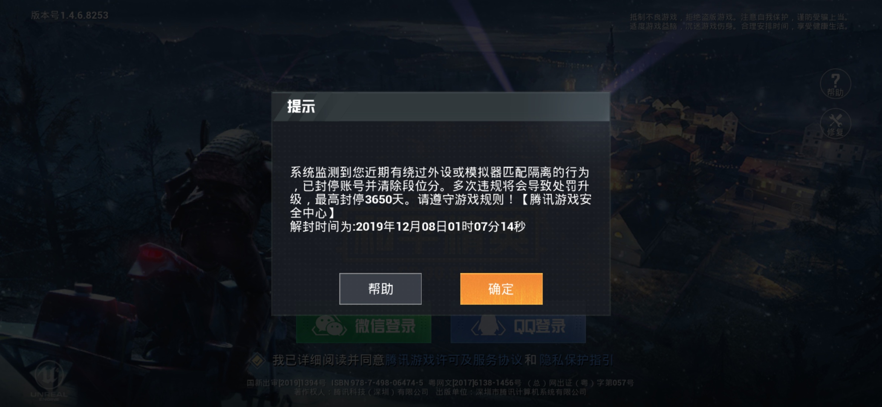Open the 腾讯游戏许可及服务协议 link
This screenshot has width=882, height=407.
[453, 360]
